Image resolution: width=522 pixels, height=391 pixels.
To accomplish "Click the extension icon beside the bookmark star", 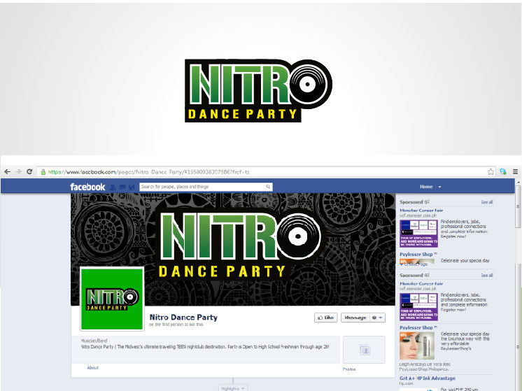I will (x=502, y=171).
